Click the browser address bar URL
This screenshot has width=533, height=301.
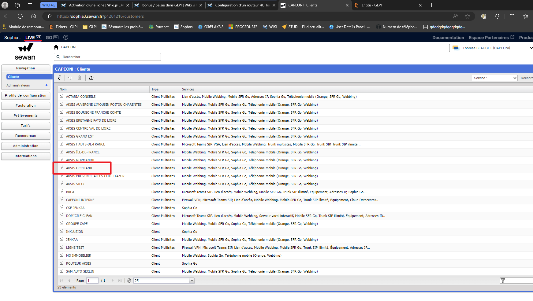click(100, 16)
